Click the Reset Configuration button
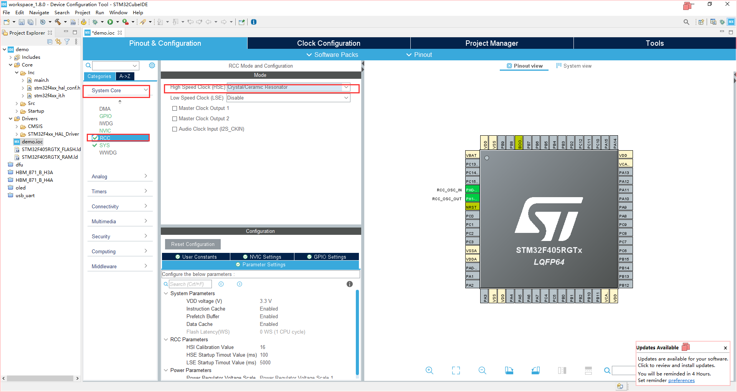Viewport: 737px width, 392px height. [193, 244]
